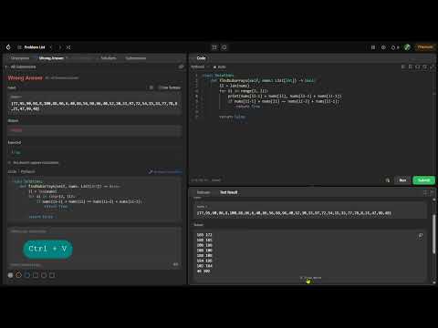Open the user avatar menu

[407, 47]
